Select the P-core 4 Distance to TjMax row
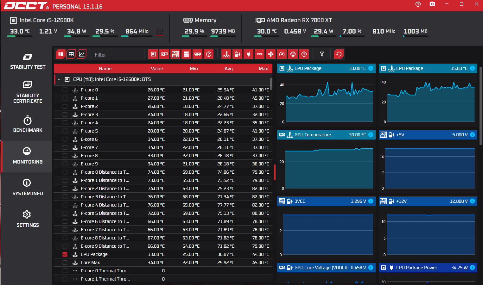 point(163,205)
